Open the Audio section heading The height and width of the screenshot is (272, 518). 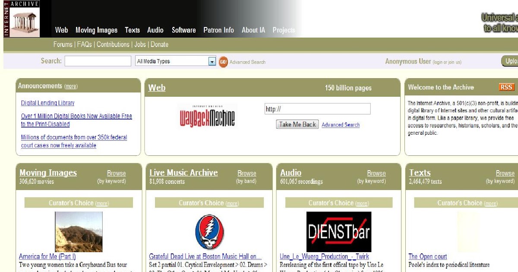pos(291,173)
